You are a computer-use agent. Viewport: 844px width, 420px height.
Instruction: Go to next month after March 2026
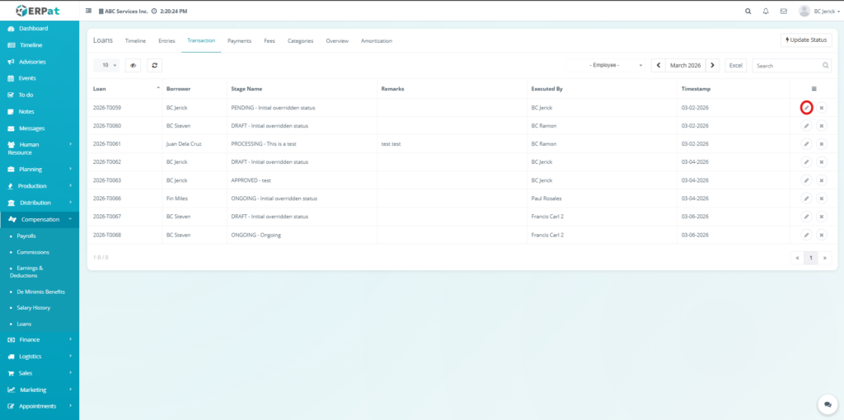pyautogui.click(x=713, y=65)
